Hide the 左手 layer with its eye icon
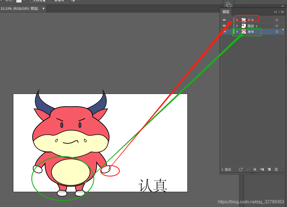The width and height of the screenshot is (287, 207). (224, 20)
